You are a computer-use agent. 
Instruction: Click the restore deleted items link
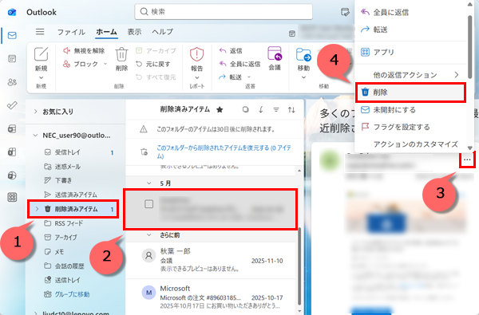[224, 152]
